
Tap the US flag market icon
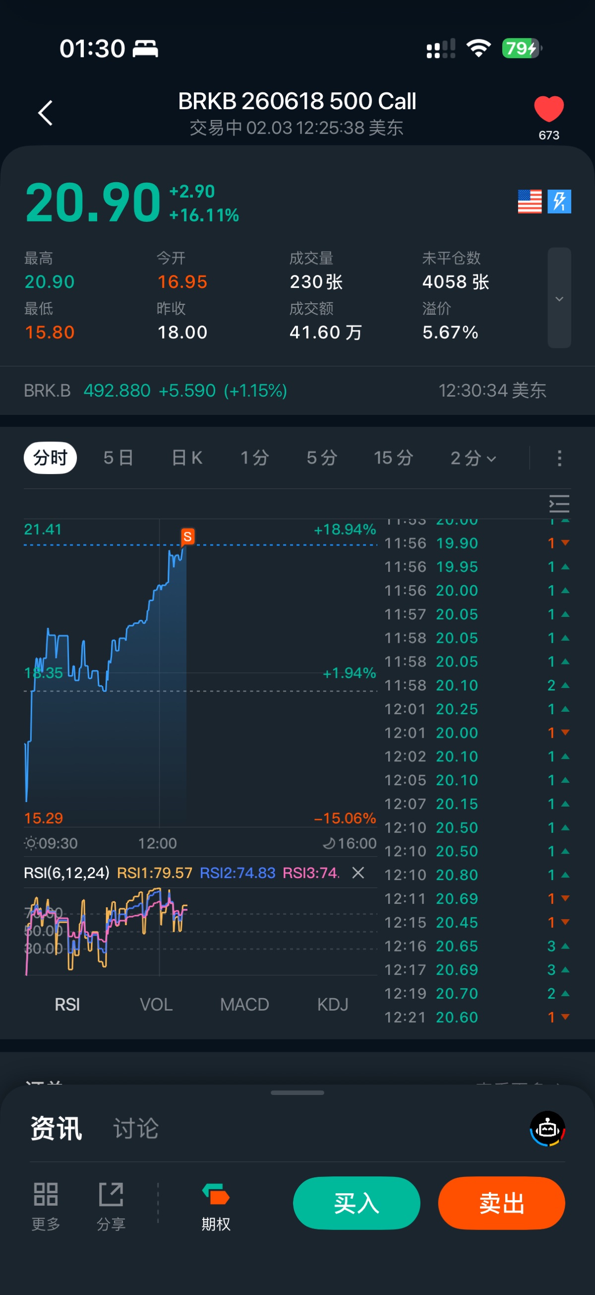(x=529, y=202)
